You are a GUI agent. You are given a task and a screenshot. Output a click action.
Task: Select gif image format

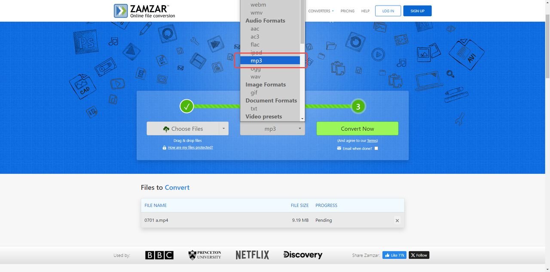coord(254,93)
